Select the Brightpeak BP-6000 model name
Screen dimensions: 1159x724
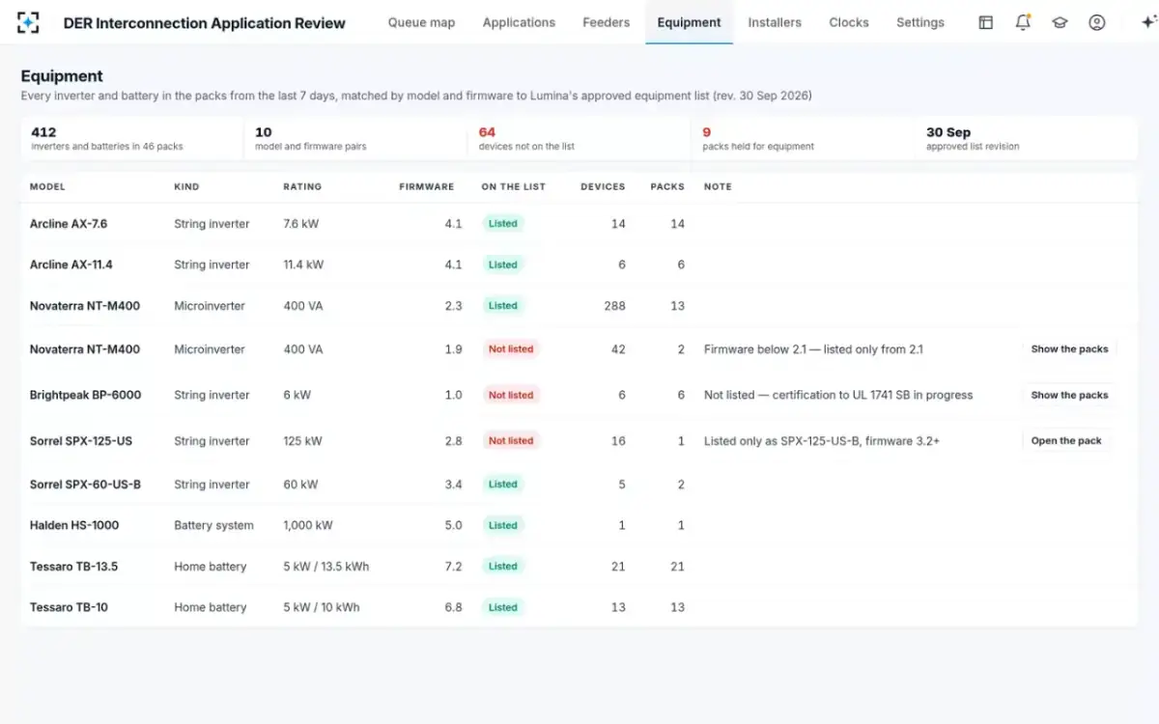(x=85, y=395)
